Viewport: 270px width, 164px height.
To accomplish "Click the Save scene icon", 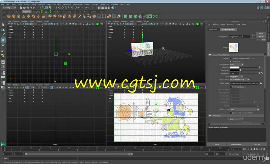I will [x=28, y=8].
